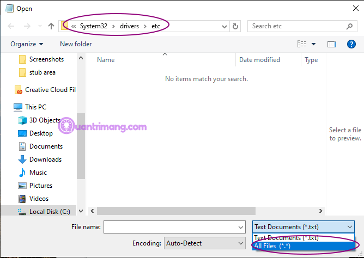
Task: Choose All Files (*.*) from list
Action: point(304,246)
